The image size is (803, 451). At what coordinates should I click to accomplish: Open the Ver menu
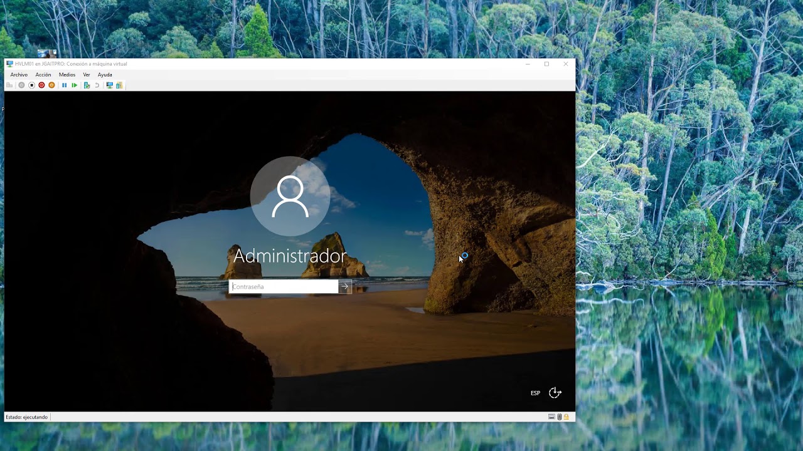87,75
